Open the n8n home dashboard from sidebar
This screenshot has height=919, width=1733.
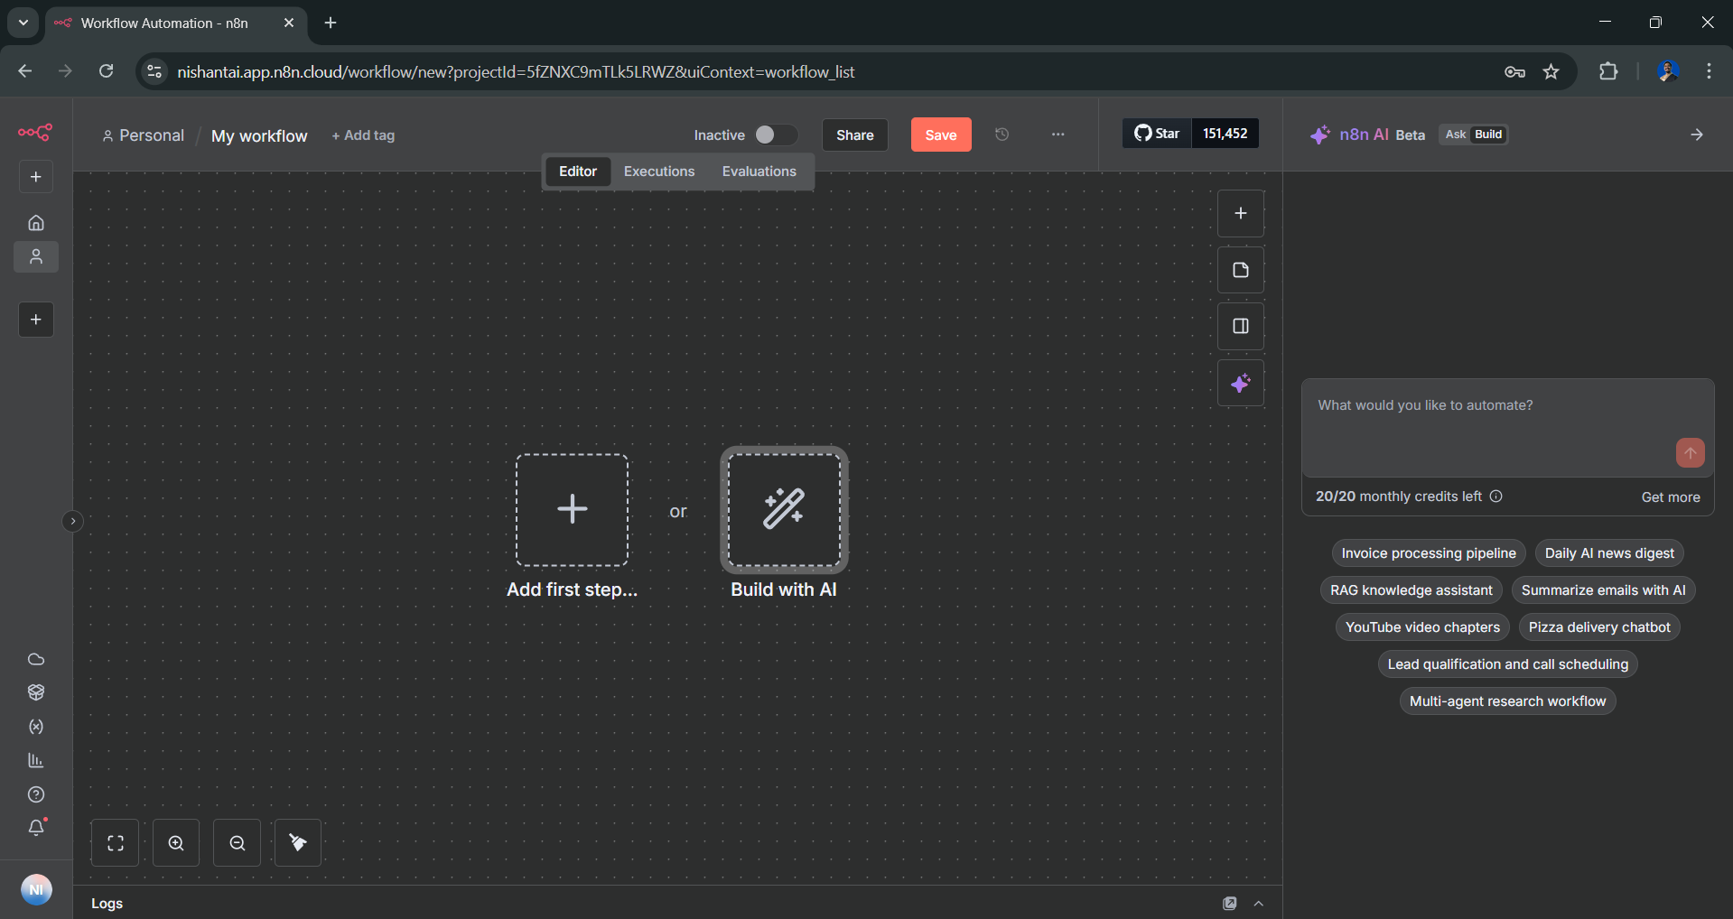(x=36, y=222)
